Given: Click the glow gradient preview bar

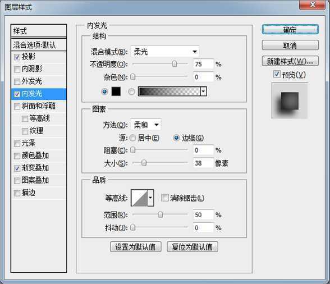Looking at the screenshot, I should (x=169, y=91).
